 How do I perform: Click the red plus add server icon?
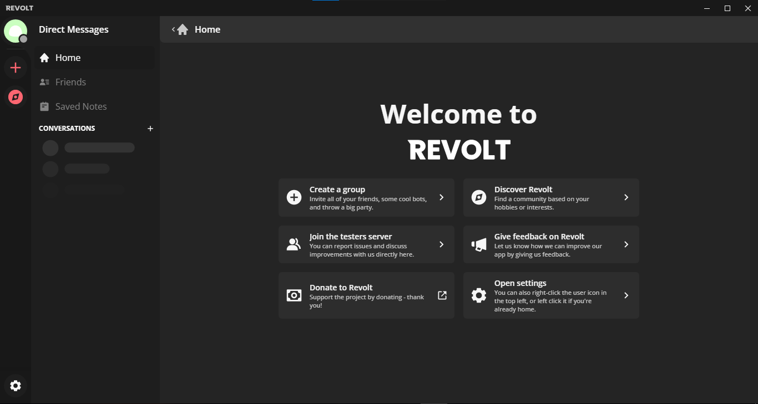[16, 68]
